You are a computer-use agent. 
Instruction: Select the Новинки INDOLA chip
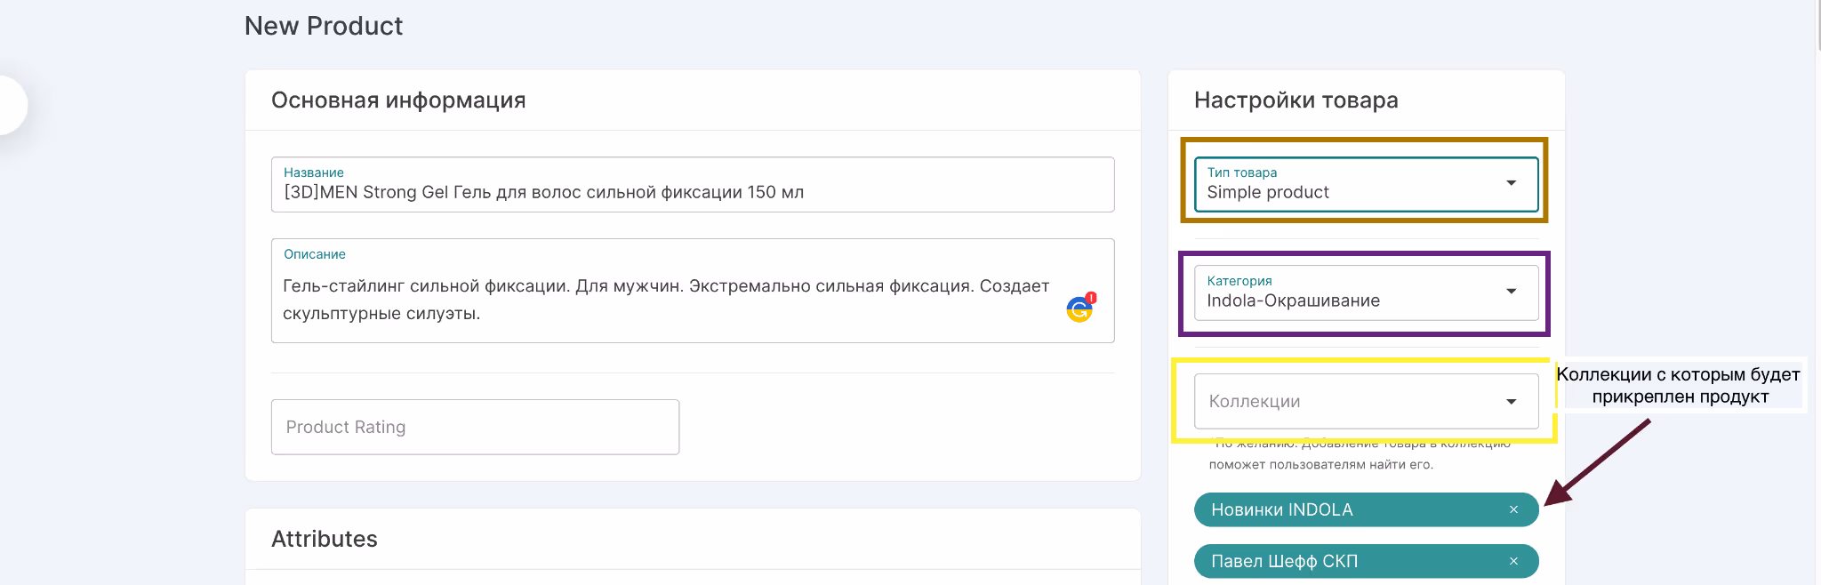[x=1366, y=509]
